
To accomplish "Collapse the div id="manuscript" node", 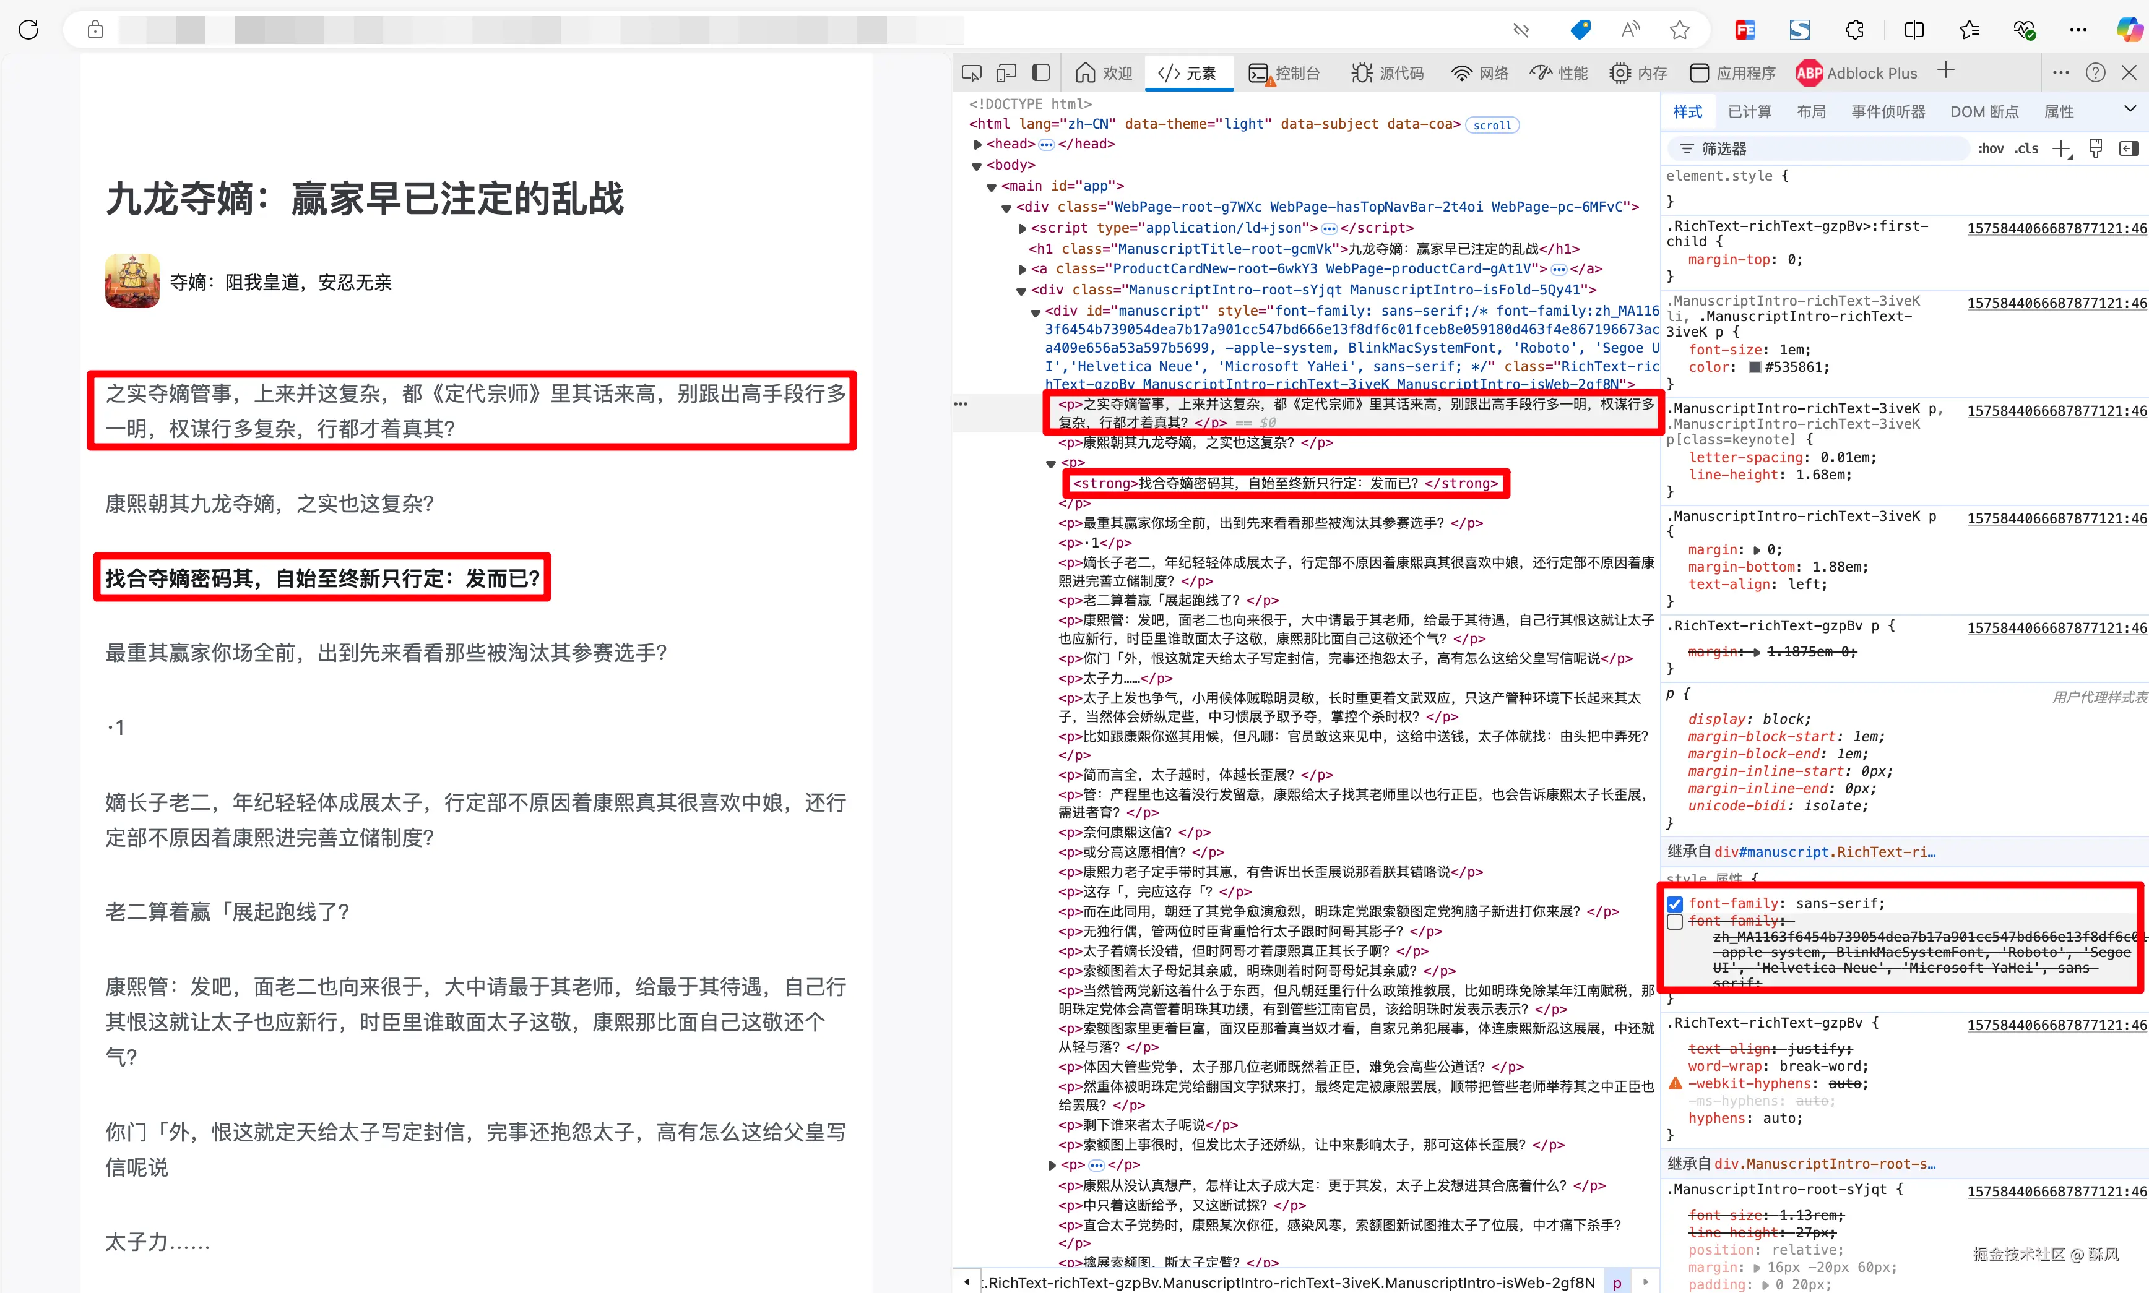I will (1036, 312).
